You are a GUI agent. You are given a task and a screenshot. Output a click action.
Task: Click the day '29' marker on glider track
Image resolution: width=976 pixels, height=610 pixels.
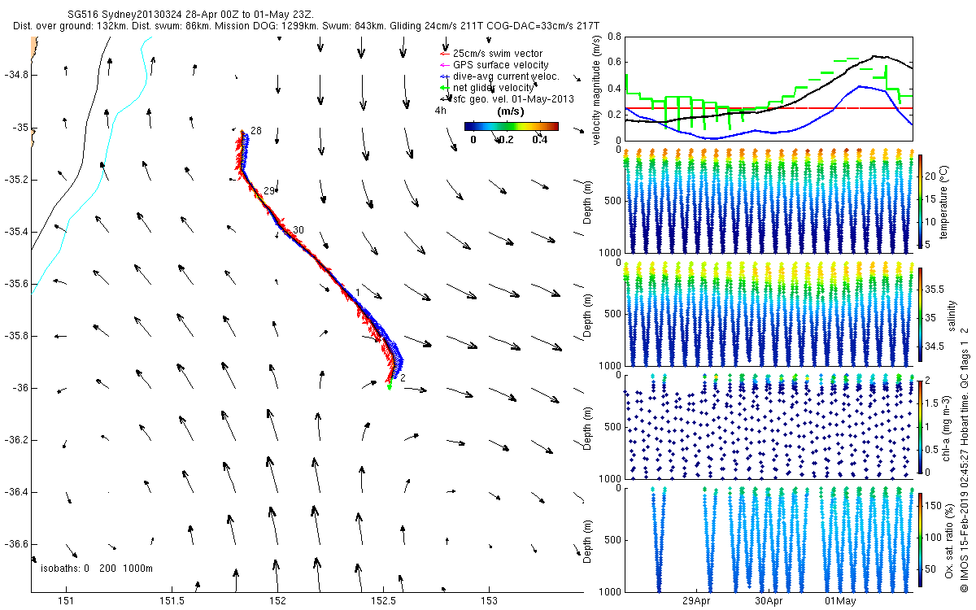click(x=268, y=190)
